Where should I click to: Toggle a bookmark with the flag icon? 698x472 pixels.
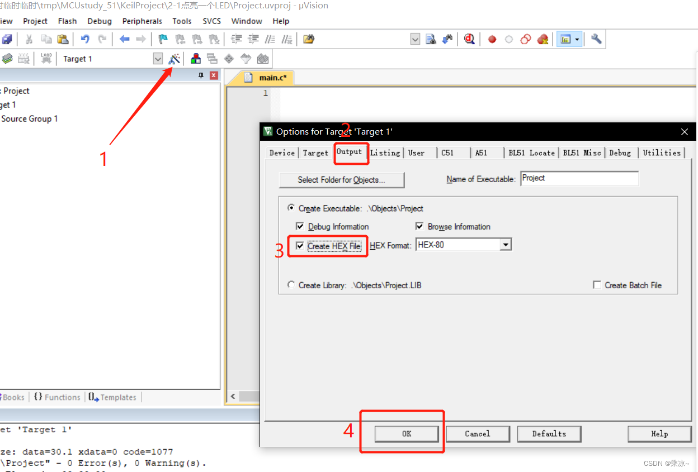tap(163, 39)
